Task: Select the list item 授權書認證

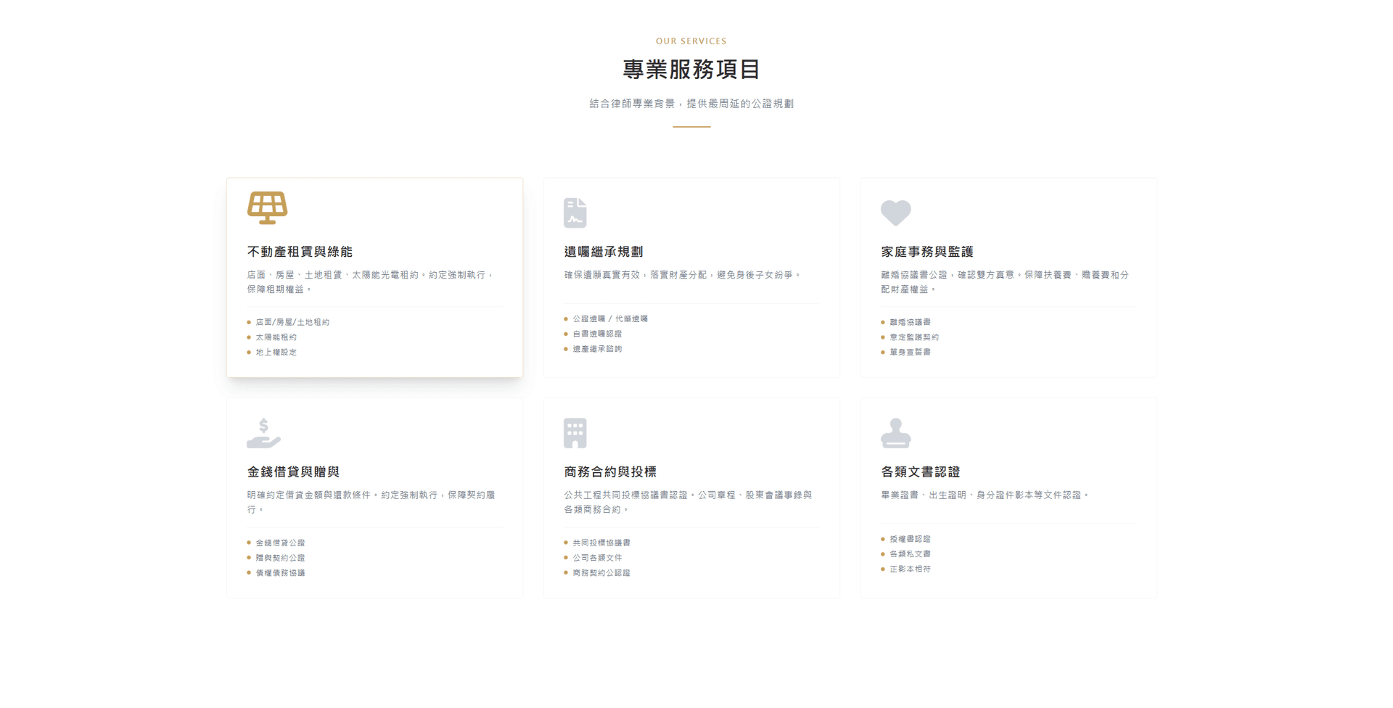Action: 910,540
